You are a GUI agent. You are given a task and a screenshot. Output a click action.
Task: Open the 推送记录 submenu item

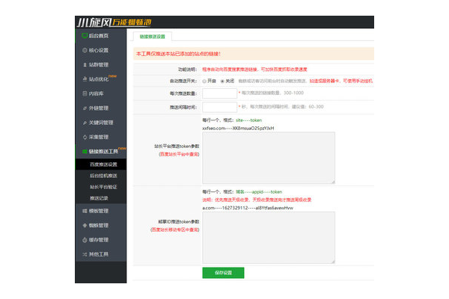point(99,199)
